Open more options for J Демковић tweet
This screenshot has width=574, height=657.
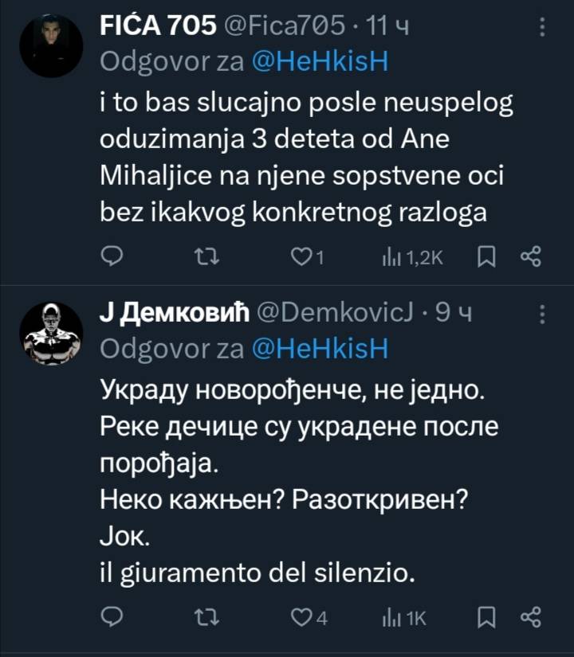[x=543, y=313]
